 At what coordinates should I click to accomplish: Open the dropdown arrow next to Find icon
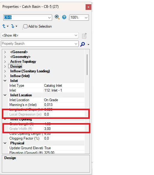(x=88, y=44)
